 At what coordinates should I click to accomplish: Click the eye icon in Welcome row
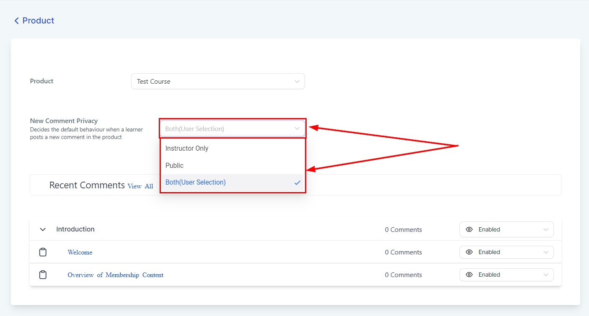[x=469, y=252]
